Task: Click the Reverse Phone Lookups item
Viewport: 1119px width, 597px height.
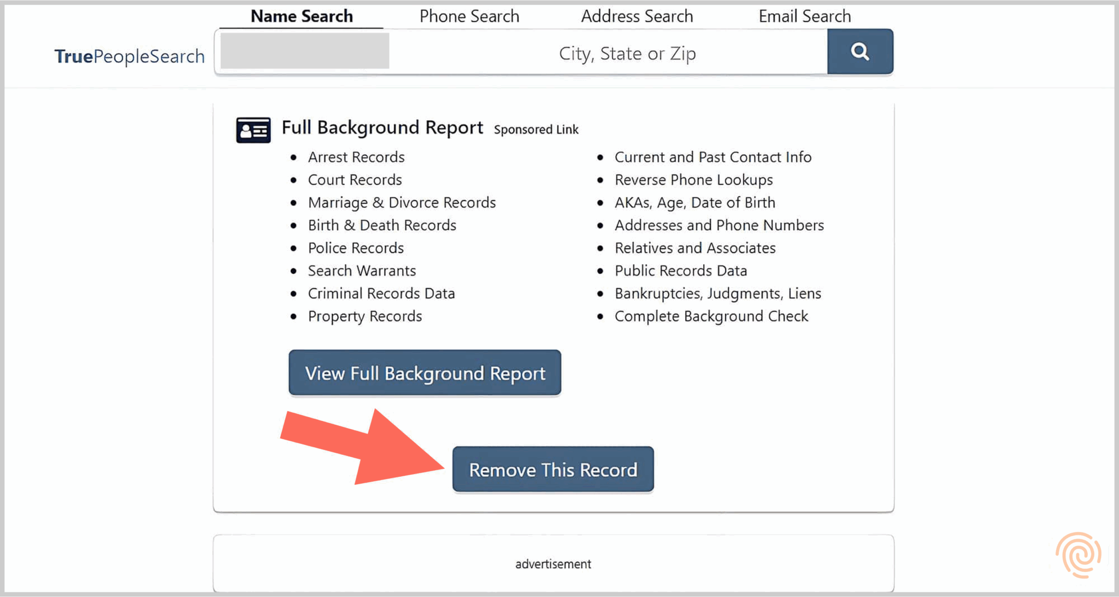Action: coord(693,179)
